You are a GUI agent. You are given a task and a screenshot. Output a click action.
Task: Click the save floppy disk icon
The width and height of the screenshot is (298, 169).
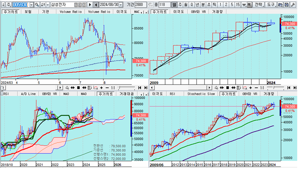[287, 4]
